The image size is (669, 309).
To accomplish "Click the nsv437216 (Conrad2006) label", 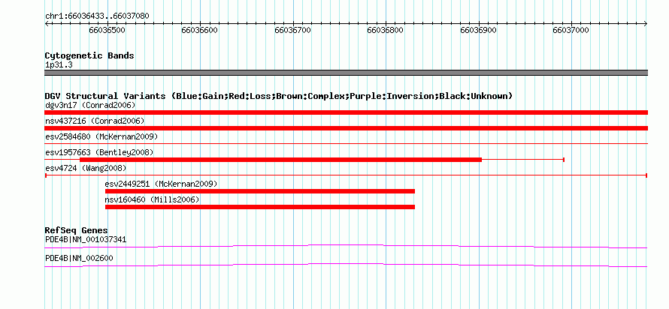I will (x=95, y=121).
